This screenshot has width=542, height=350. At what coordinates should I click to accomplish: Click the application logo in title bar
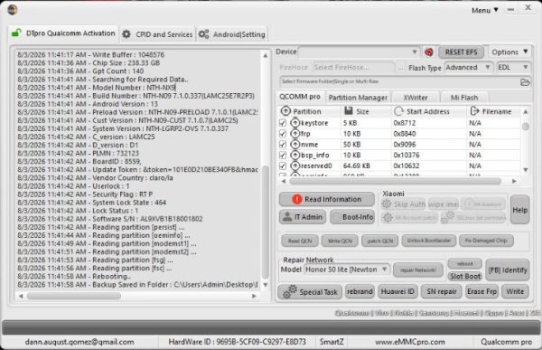point(13,10)
